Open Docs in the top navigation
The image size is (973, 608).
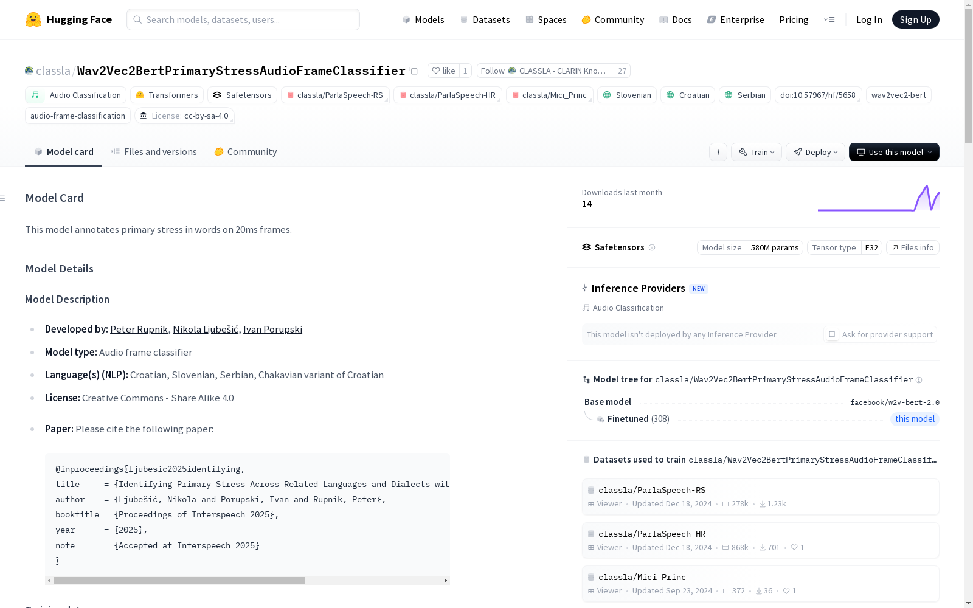676,19
